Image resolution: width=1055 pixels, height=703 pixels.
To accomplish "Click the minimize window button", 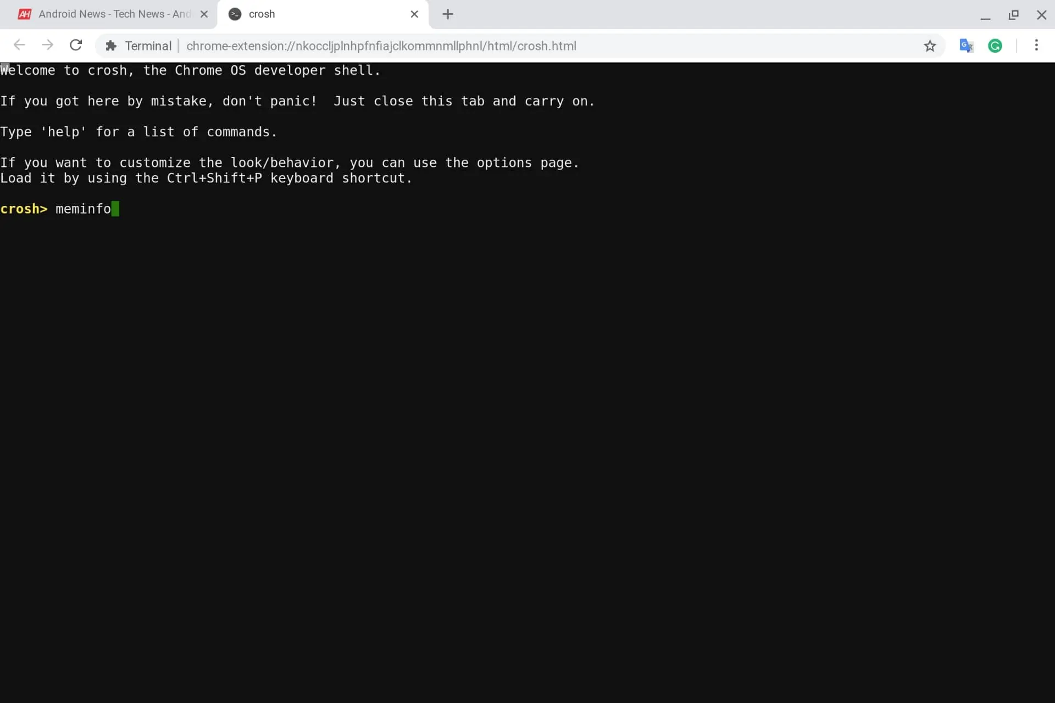I will 985,13.
